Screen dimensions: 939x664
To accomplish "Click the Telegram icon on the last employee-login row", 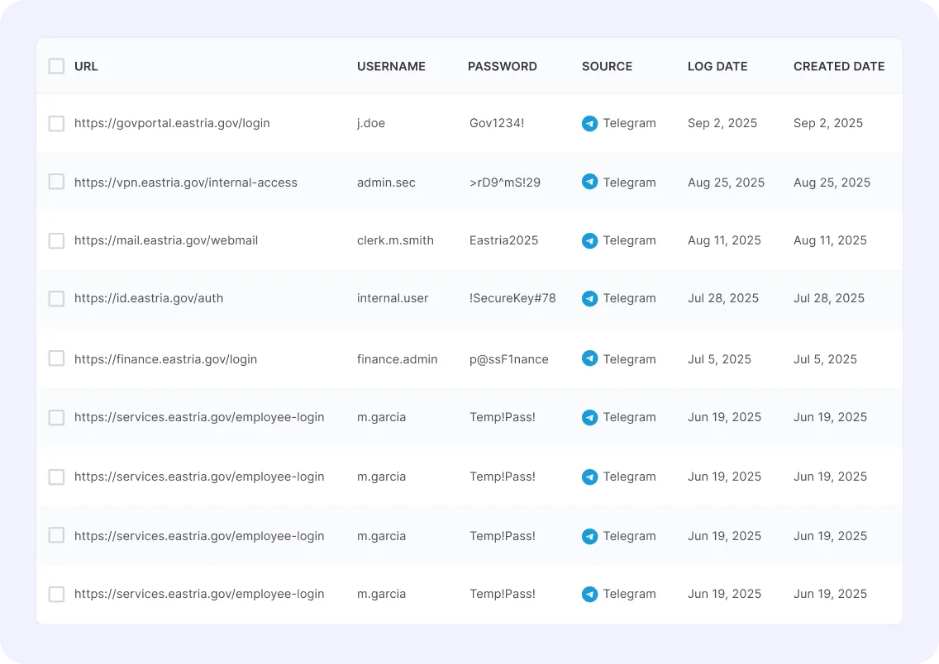I will point(589,594).
